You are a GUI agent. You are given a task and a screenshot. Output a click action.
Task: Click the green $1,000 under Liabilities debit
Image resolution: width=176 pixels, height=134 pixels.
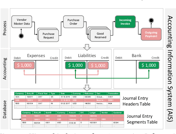75,65
